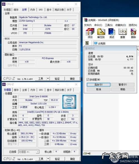Open WinRAR address bar 此电脑 dropdown
Image resolution: width=139 pixels, height=164 pixels.
coord(116,43)
